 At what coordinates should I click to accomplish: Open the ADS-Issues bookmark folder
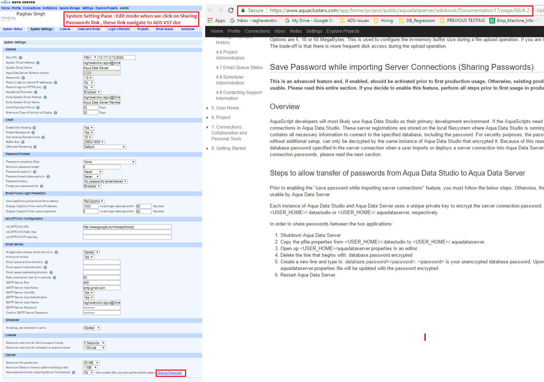355,21
